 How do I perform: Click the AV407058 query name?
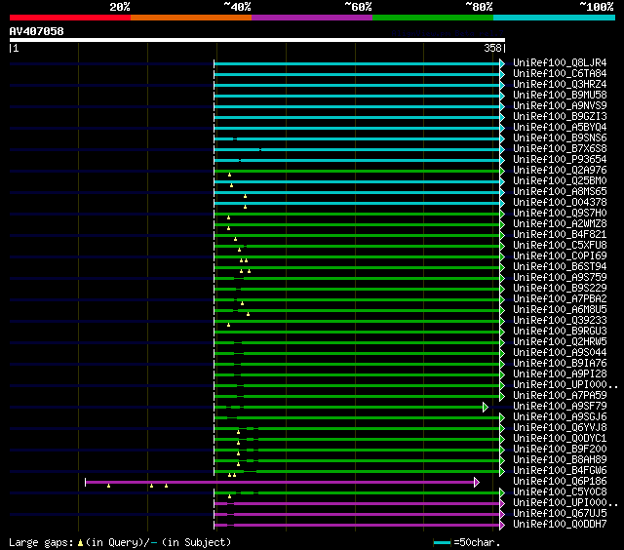coord(36,31)
